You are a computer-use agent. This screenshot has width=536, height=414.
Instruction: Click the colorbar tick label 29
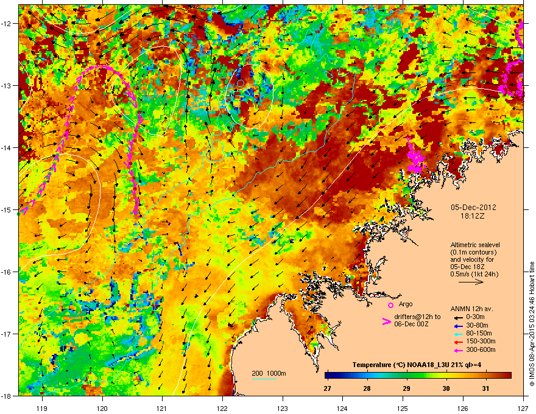(x=406, y=388)
